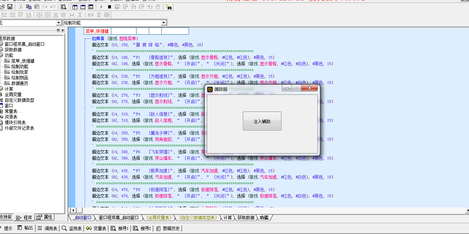Click the 注入辅助 button
Screen dimensions: 469x234
click(262, 121)
